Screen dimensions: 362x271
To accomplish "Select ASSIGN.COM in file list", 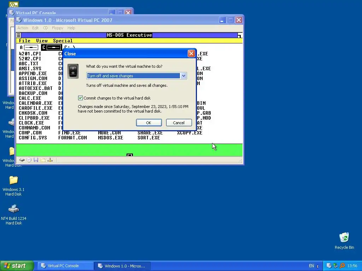I will click(x=33, y=78).
